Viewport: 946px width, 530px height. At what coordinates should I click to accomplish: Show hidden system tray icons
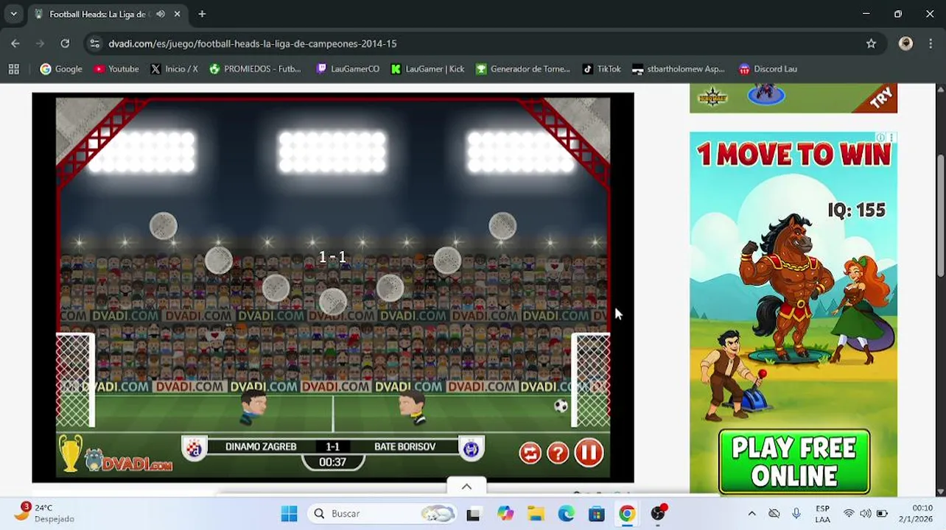(751, 513)
